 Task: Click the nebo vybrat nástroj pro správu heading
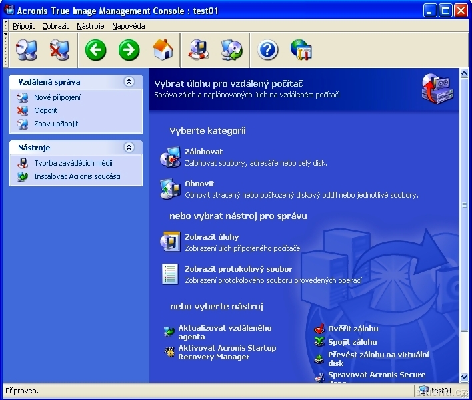point(238,216)
